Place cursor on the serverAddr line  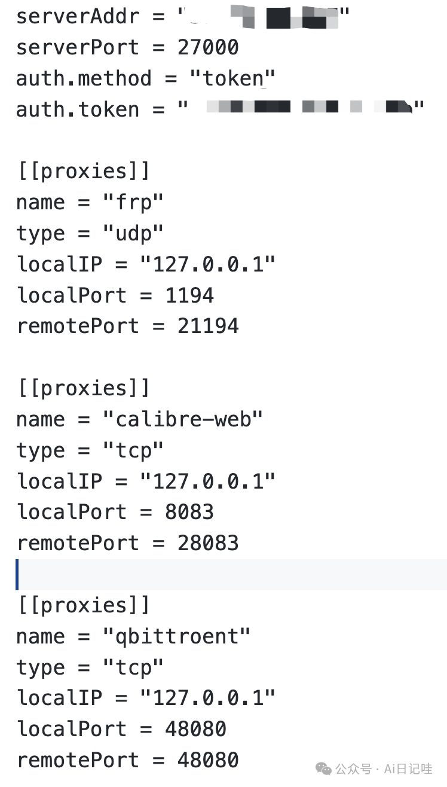[x=183, y=16]
